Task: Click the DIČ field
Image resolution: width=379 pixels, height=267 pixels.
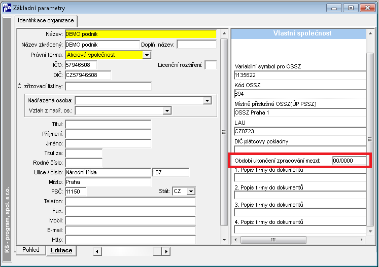Action: [x=88, y=75]
